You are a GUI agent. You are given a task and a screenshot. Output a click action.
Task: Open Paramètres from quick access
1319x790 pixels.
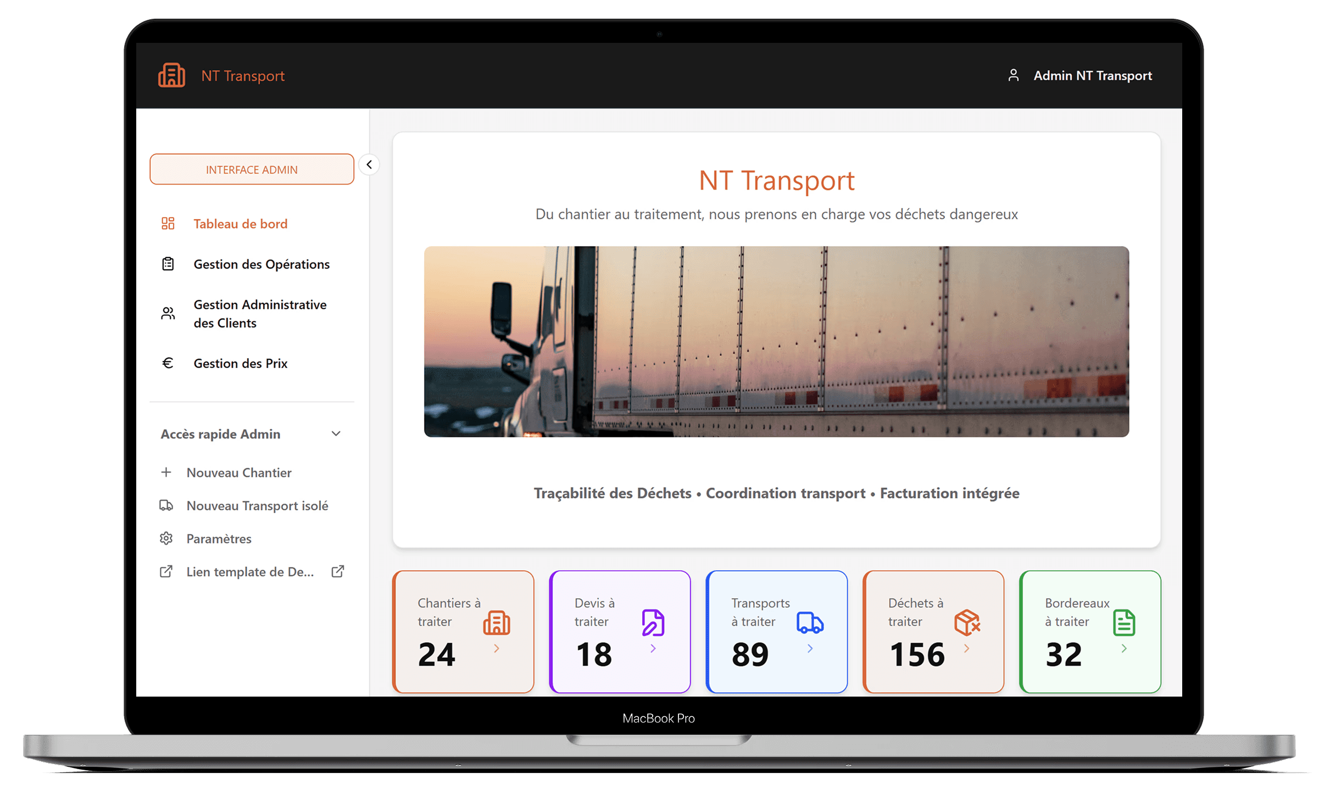(219, 538)
